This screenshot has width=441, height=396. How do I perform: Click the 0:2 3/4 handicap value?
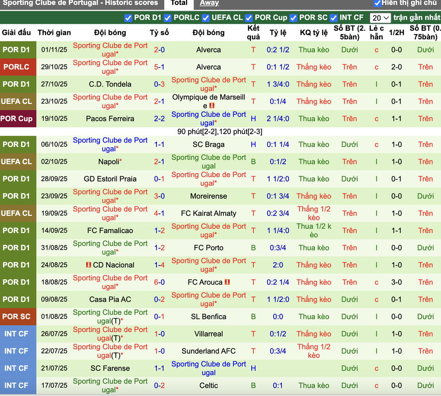pyautogui.click(x=278, y=213)
